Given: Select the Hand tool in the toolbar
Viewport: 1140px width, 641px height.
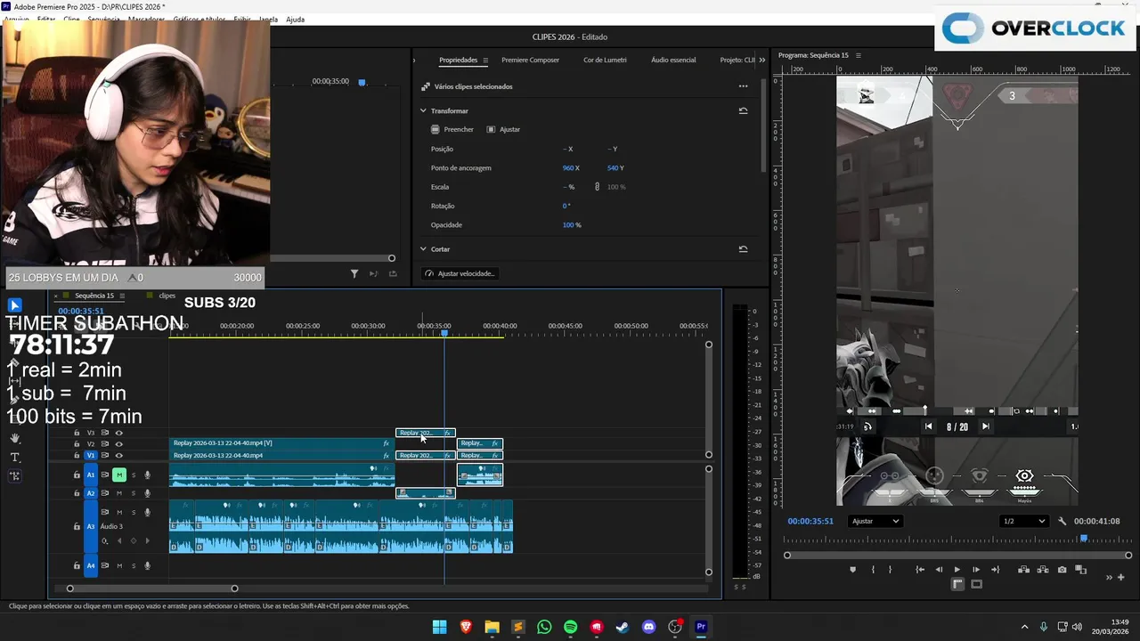Looking at the screenshot, I should 15,438.
